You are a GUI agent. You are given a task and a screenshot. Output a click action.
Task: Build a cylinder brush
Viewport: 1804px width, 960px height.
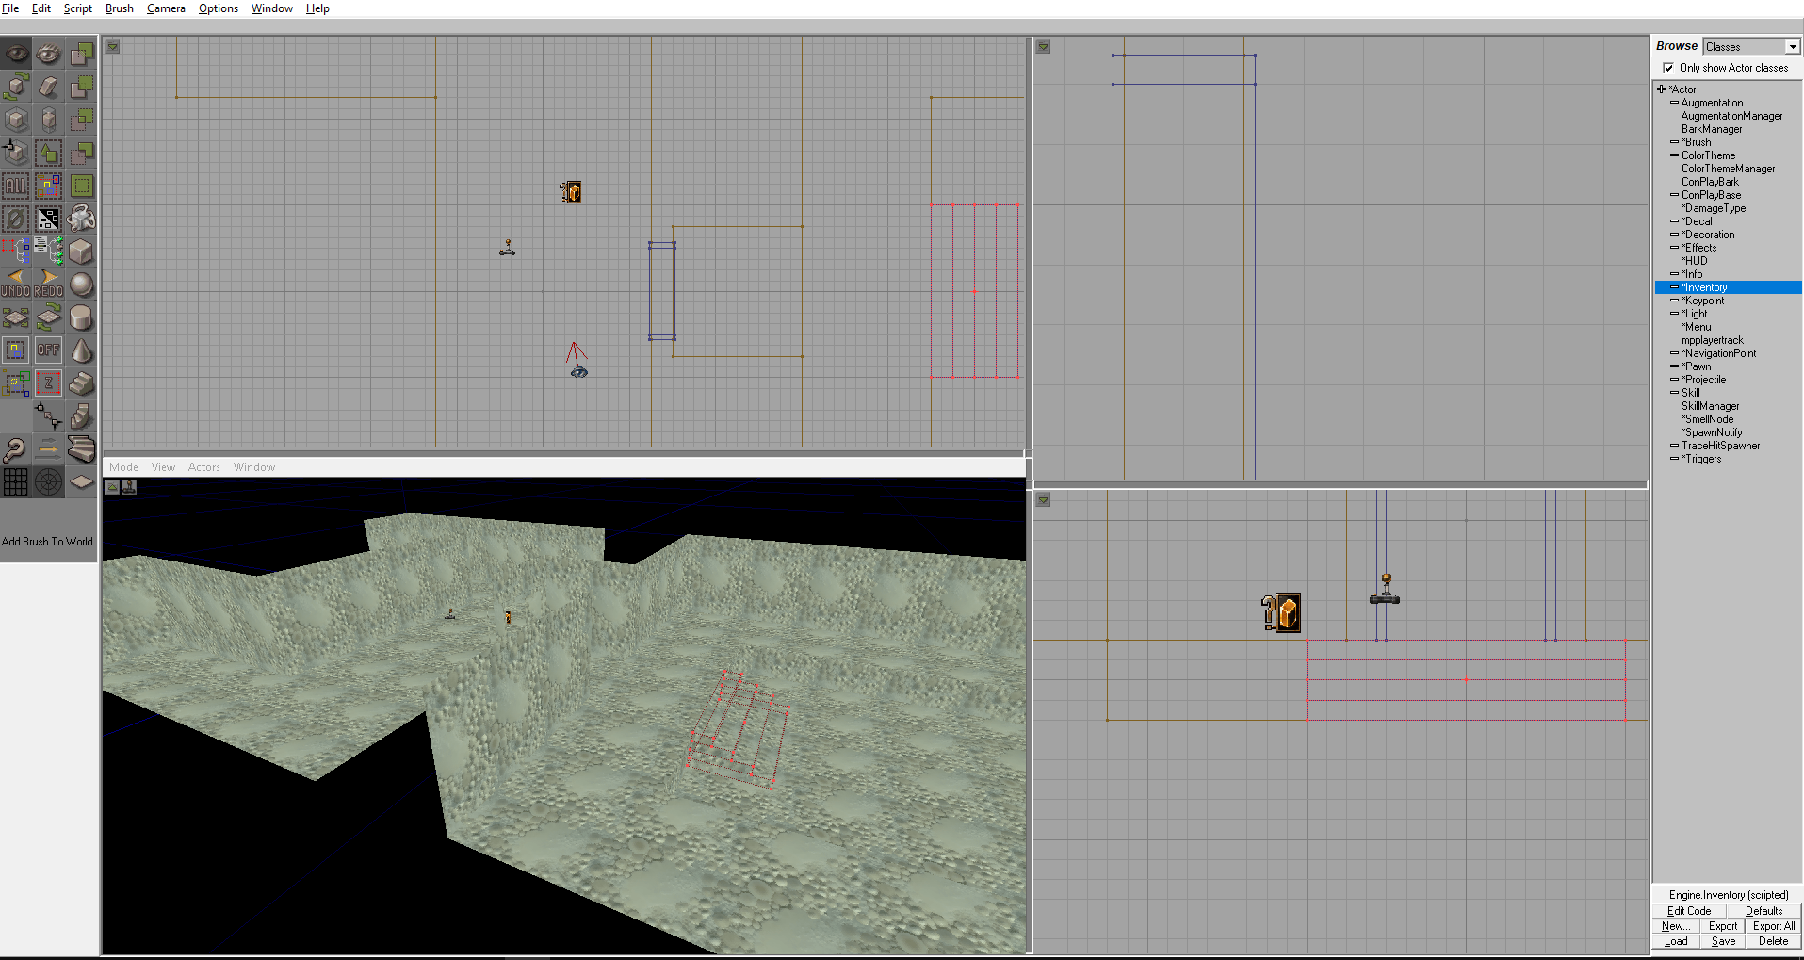click(82, 317)
